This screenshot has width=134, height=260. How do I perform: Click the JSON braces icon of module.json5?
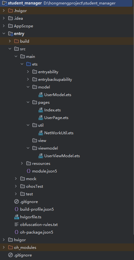point(29,171)
